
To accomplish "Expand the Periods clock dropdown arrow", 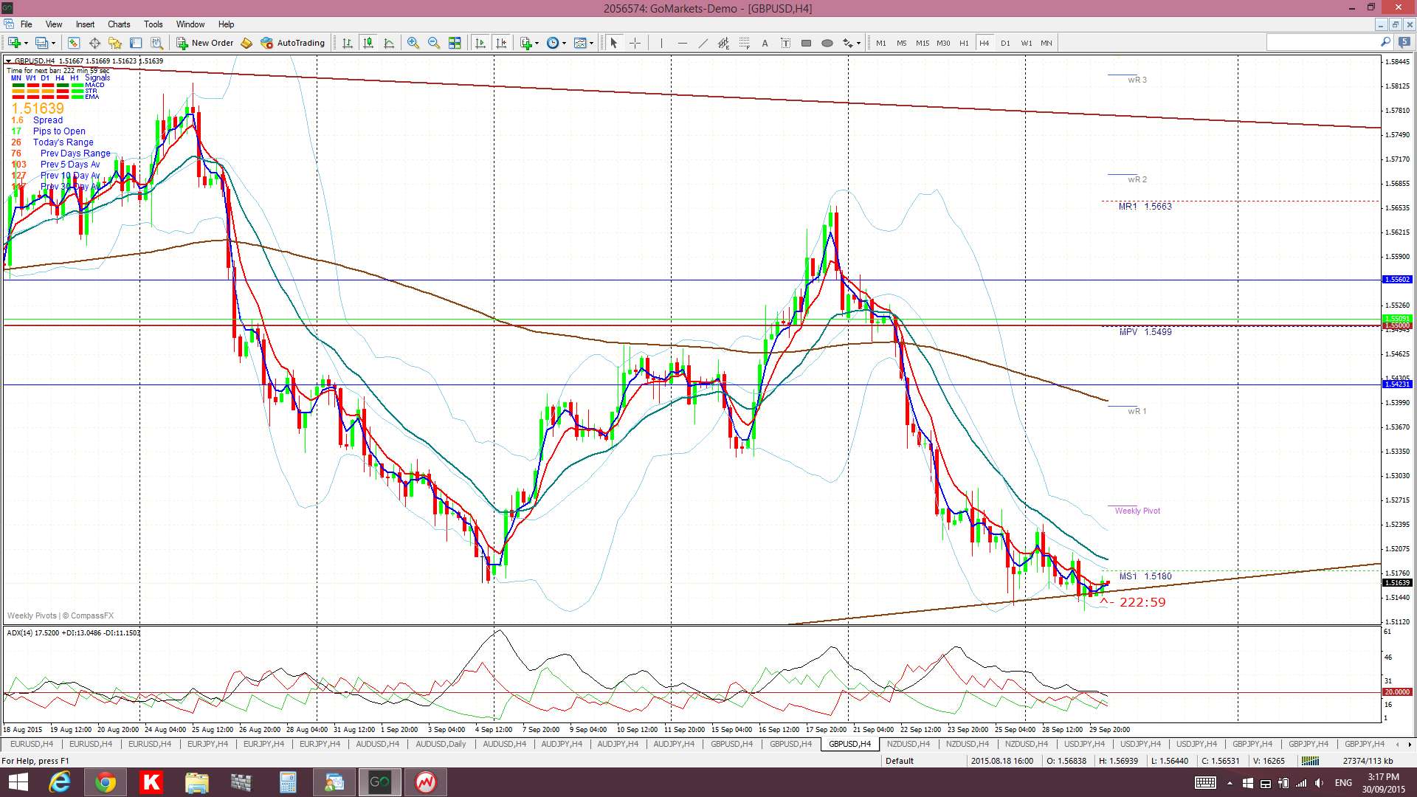I will pyautogui.click(x=564, y=43).
